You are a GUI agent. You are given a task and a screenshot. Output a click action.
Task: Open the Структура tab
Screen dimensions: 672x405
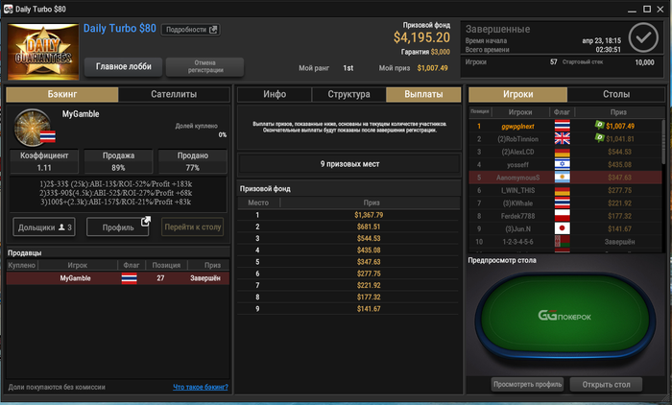point(348,94)
